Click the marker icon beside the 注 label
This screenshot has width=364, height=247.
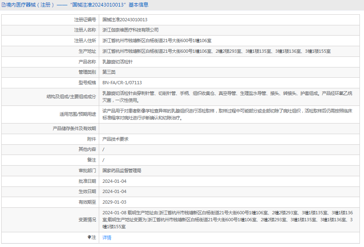(x=89, y=237)
